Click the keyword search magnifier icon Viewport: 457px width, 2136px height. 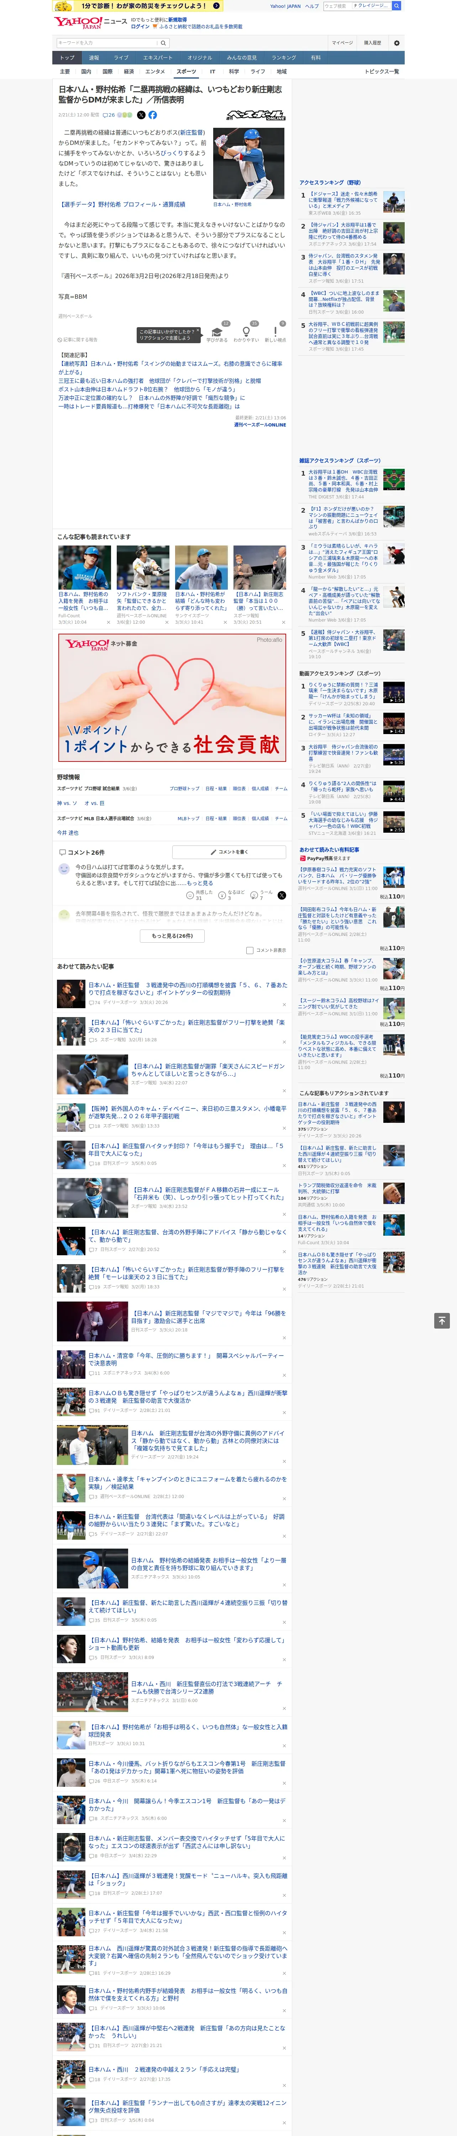163,43
